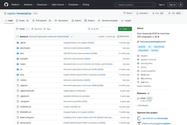Select the javascript topic tag
This screenshot has width=187, height=125.
tap(142, 47)
